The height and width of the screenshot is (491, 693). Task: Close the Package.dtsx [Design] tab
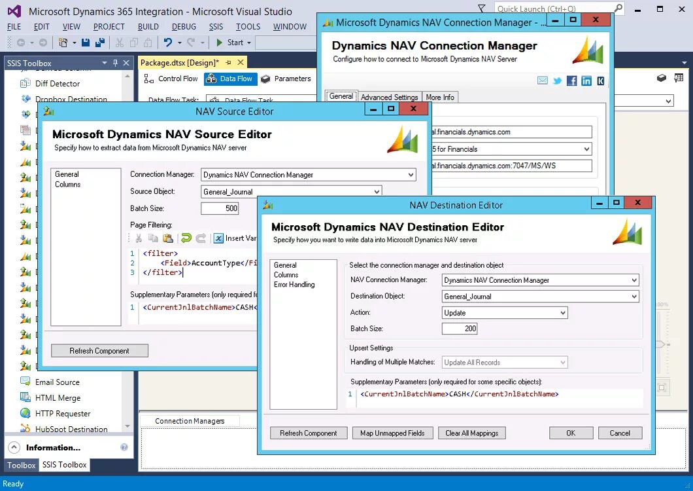point(241,62)
